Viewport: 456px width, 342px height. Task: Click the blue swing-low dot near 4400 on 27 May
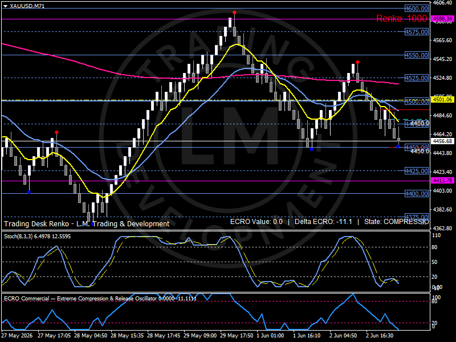pos(29,192)
